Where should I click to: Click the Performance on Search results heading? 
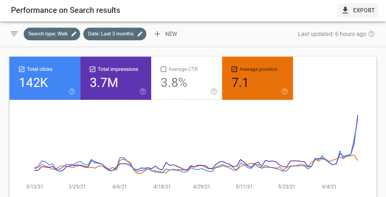click(65, 10)
